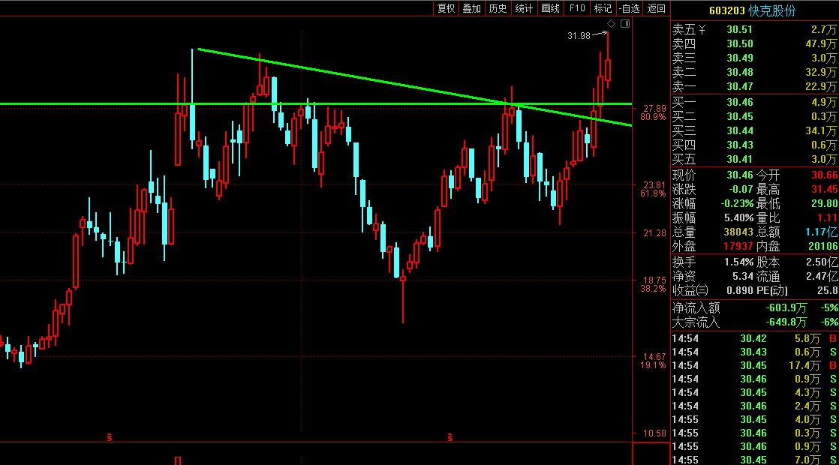
Task: Click the 涨幅 value -0.23%
Action: pyautogui.click(x=738, y=204)
